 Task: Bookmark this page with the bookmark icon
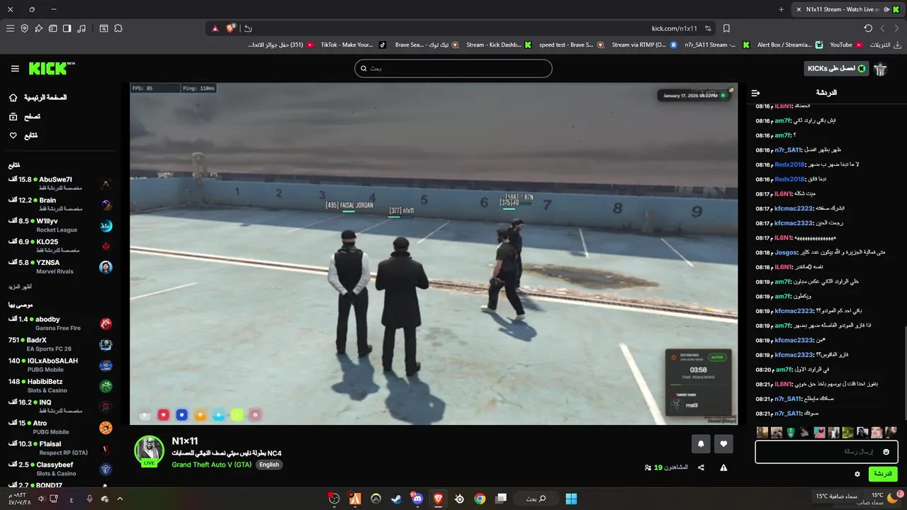[x=726, y=28]
